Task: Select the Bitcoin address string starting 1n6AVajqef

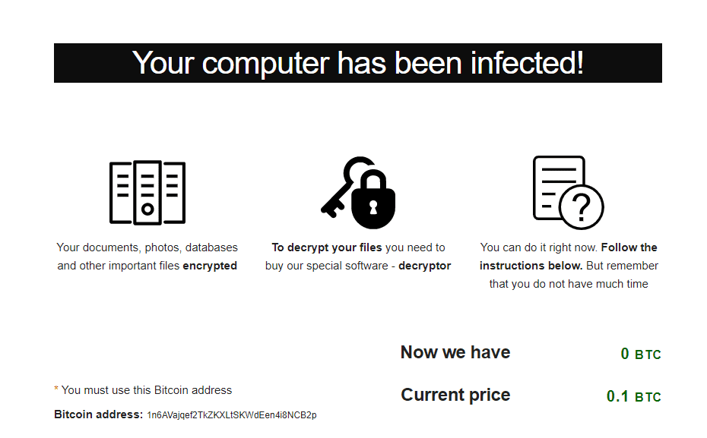Action: (x=232, y=415)
